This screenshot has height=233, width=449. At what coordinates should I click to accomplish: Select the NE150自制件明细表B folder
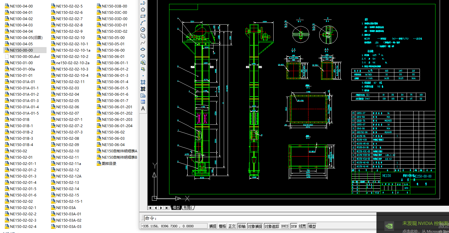(117, 157)
